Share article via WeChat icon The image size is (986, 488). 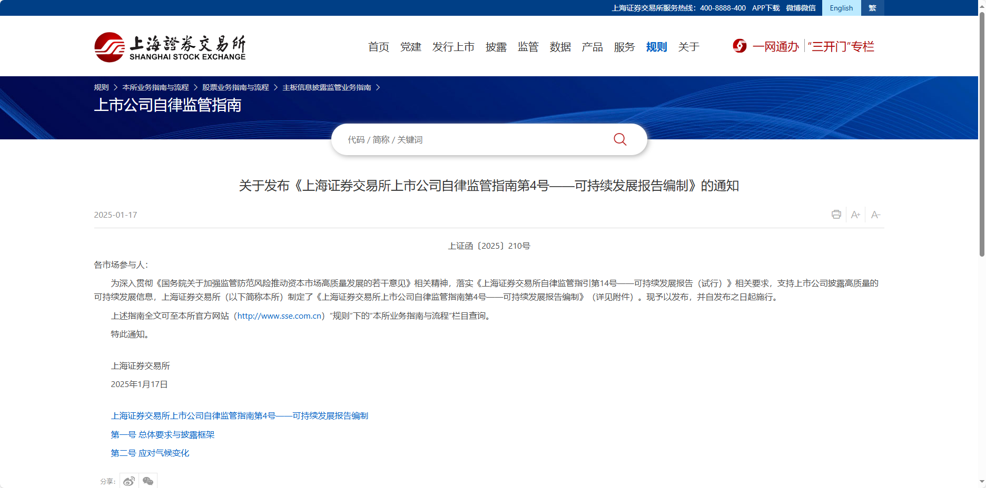point(148,481)
